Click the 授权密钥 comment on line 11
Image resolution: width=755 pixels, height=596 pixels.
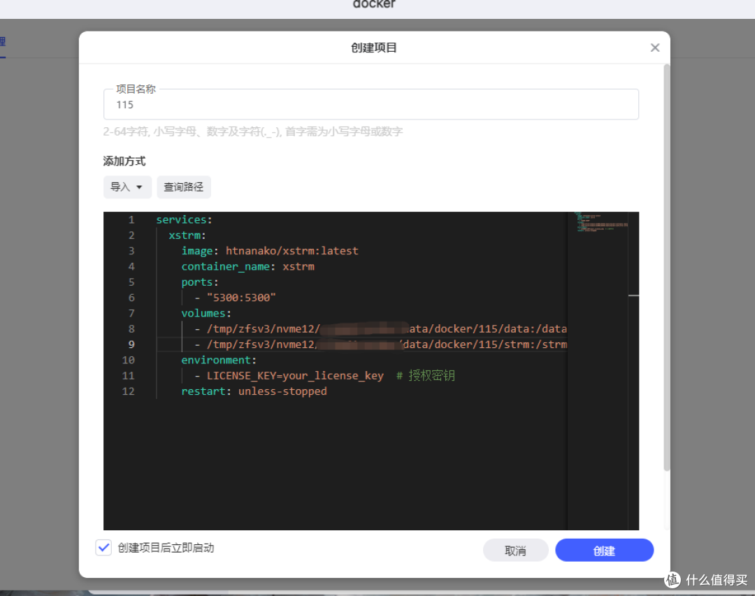[426, 375]
